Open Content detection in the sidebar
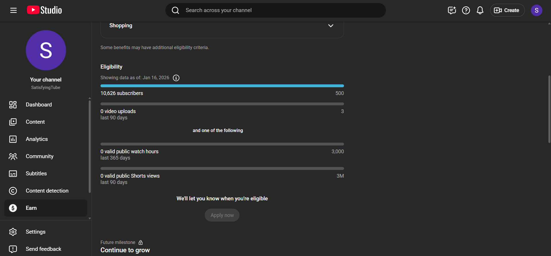Image resolution: width=551 pixels, height=256 pixels. (47, 191)
